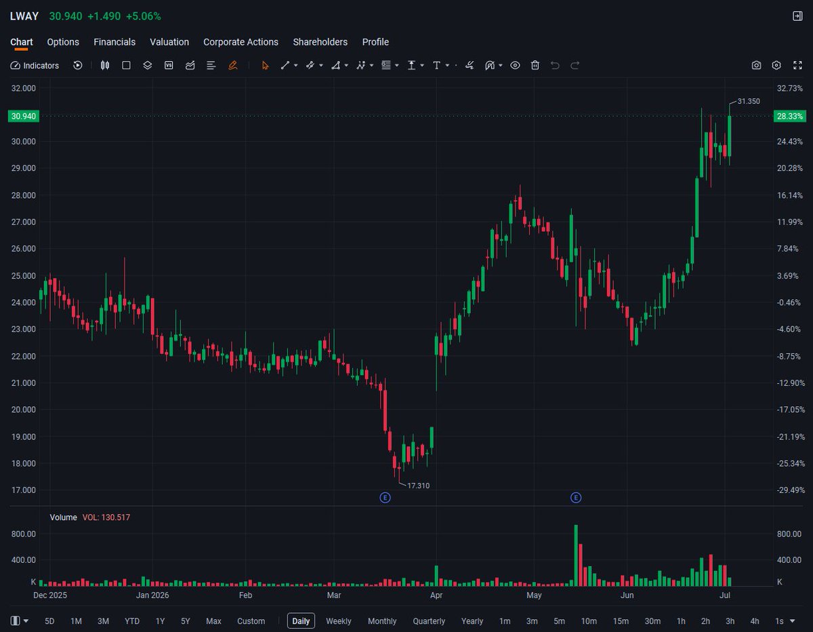Switch to the Chart tab
The height and width of the screenshot is (632, 813).
click(x=22, y=42)
